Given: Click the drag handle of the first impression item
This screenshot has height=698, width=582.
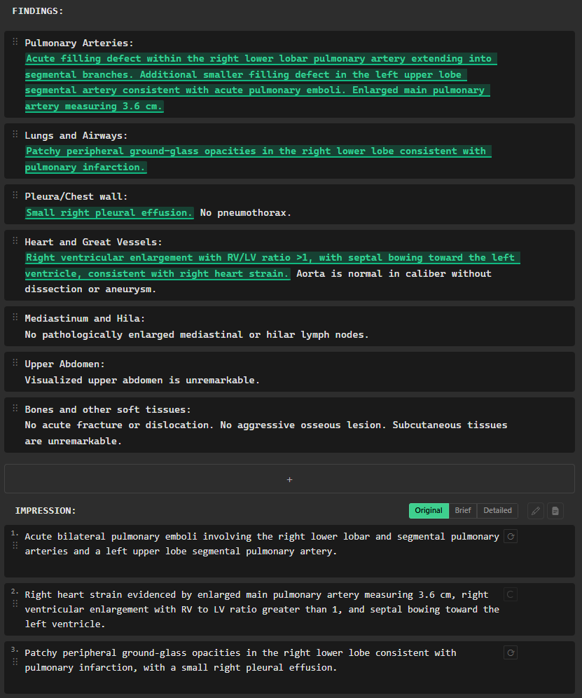Looking at the screenshot, I should [x=15, y=545].
